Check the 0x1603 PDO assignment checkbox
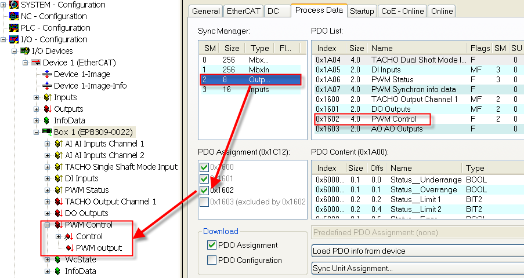This screenshot has height=278, width=524. tap(204, 202)
